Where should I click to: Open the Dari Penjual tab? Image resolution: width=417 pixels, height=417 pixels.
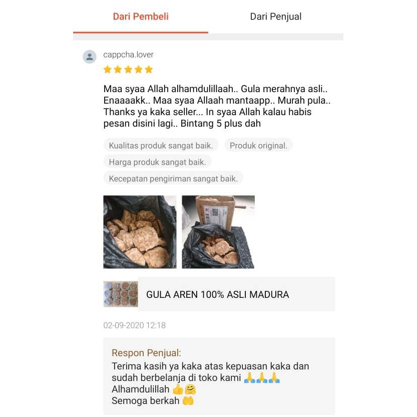(x=276, y=17)
